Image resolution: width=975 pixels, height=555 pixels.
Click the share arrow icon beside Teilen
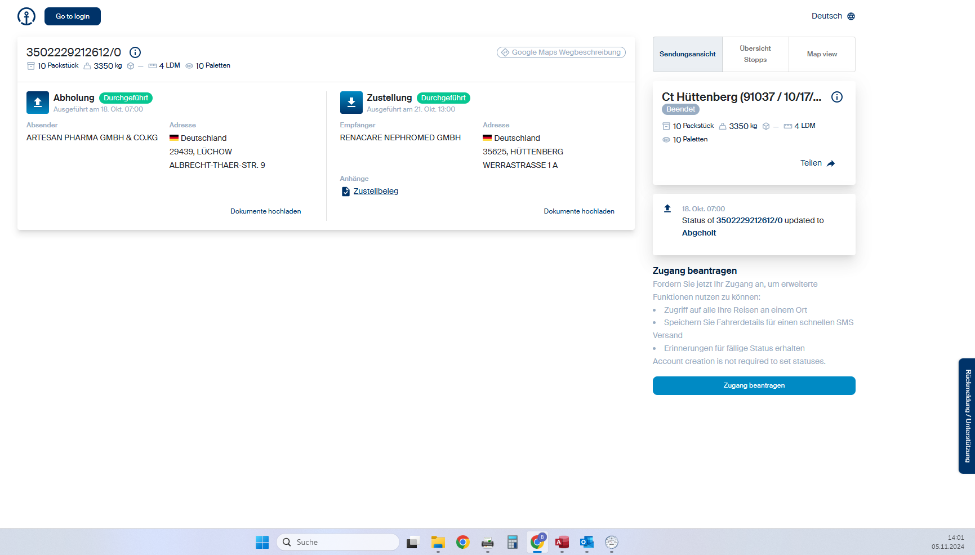tap(831, 163)
